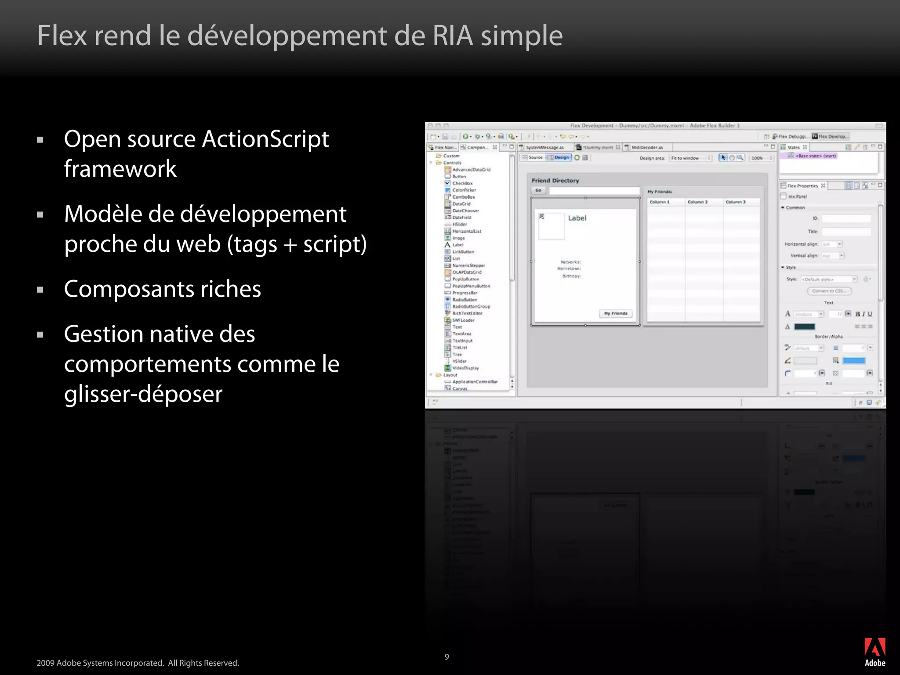Click the Title input field

(x=846, y=232)
